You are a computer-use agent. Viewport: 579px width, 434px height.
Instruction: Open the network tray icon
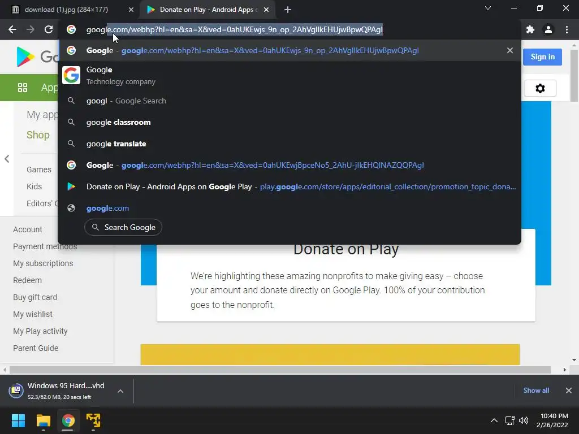pyautogui.click(x=510, y=420)
